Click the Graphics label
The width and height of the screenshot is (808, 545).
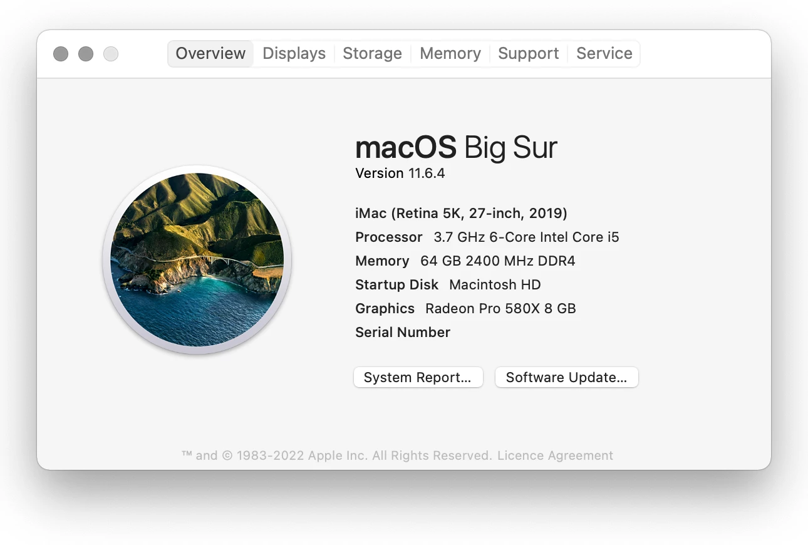pyautogui.click(x=385, y=309)
